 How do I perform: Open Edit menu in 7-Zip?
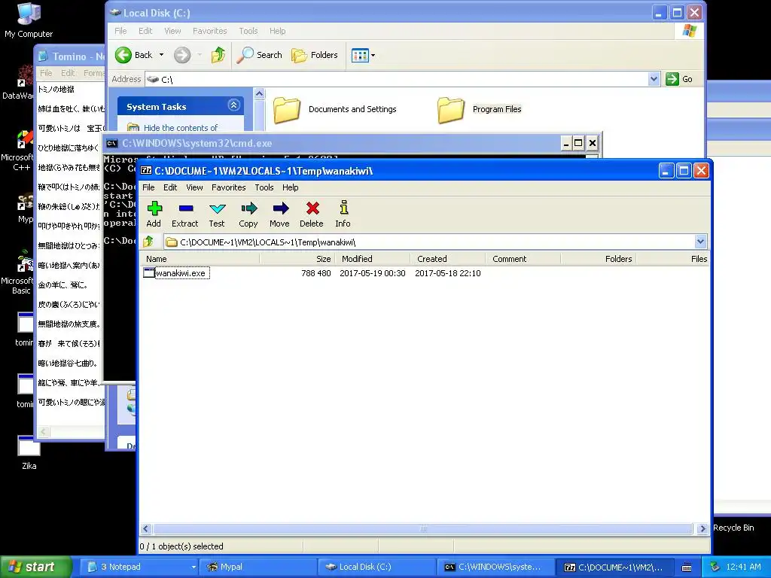[x=170, y=187]
